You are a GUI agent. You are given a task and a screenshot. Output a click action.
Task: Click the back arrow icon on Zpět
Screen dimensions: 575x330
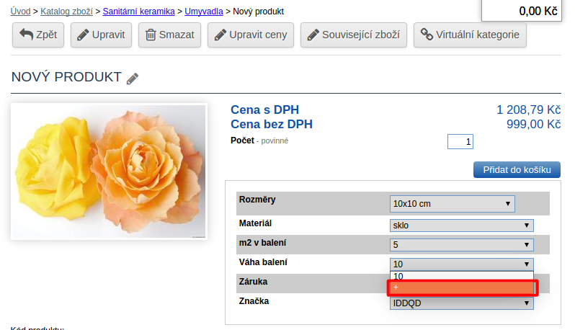27,35
